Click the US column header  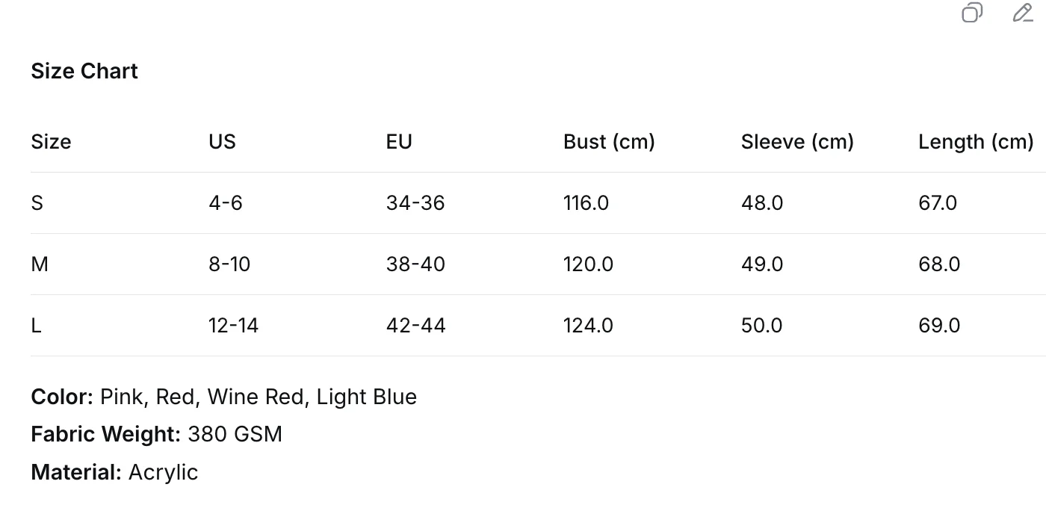[222, 142]
